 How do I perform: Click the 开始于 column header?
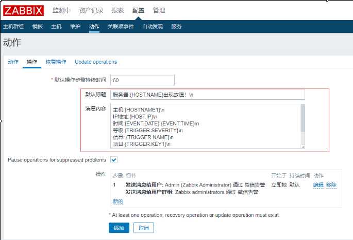pyautogui.click(x=279, y=175)
